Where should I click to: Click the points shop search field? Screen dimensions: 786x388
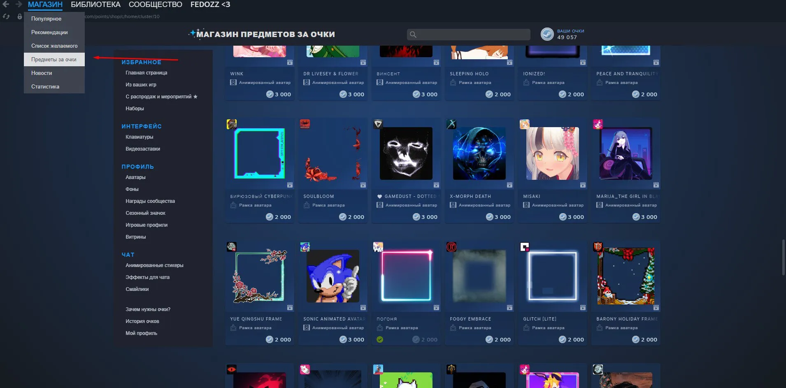click(468, 35)
